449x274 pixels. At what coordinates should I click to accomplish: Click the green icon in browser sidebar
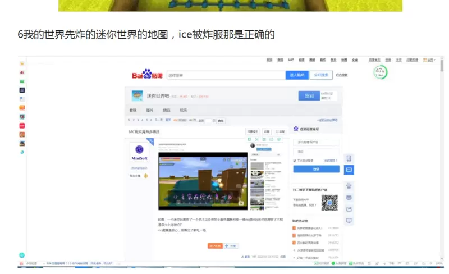(22, 81)
